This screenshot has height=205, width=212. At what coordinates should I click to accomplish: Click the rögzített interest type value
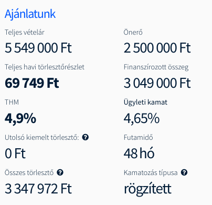point(147,189)
